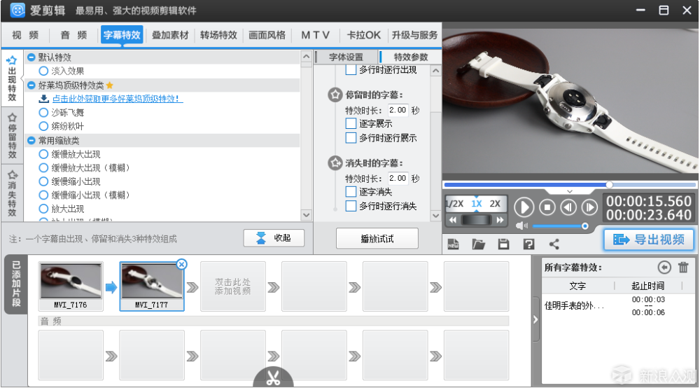Screen dimensions: 700x388
Task: Click the volume speaker icon
Action: (521, 226)
